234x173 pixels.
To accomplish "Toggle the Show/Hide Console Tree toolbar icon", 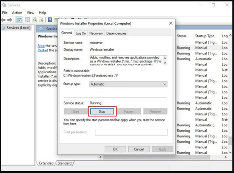I will 19,20.
